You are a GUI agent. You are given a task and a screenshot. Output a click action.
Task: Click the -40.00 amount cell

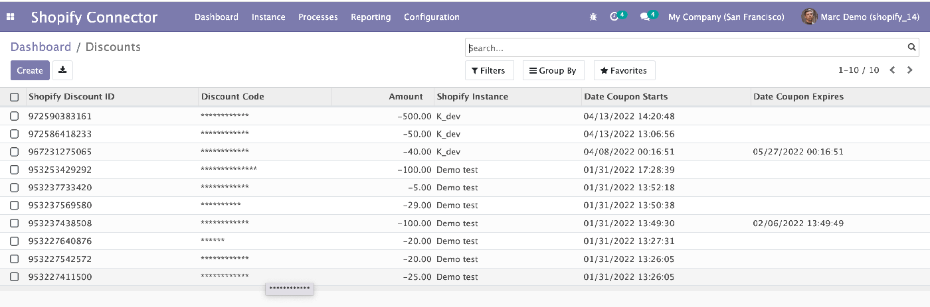pos(417,152)
